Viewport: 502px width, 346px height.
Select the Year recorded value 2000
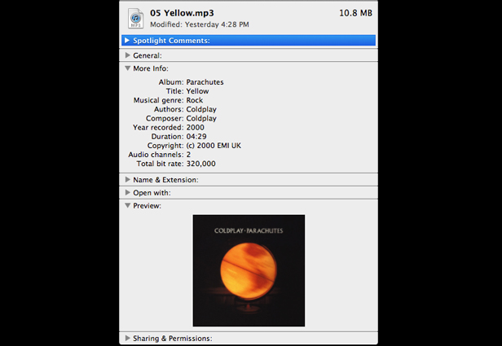pos(196,127)
